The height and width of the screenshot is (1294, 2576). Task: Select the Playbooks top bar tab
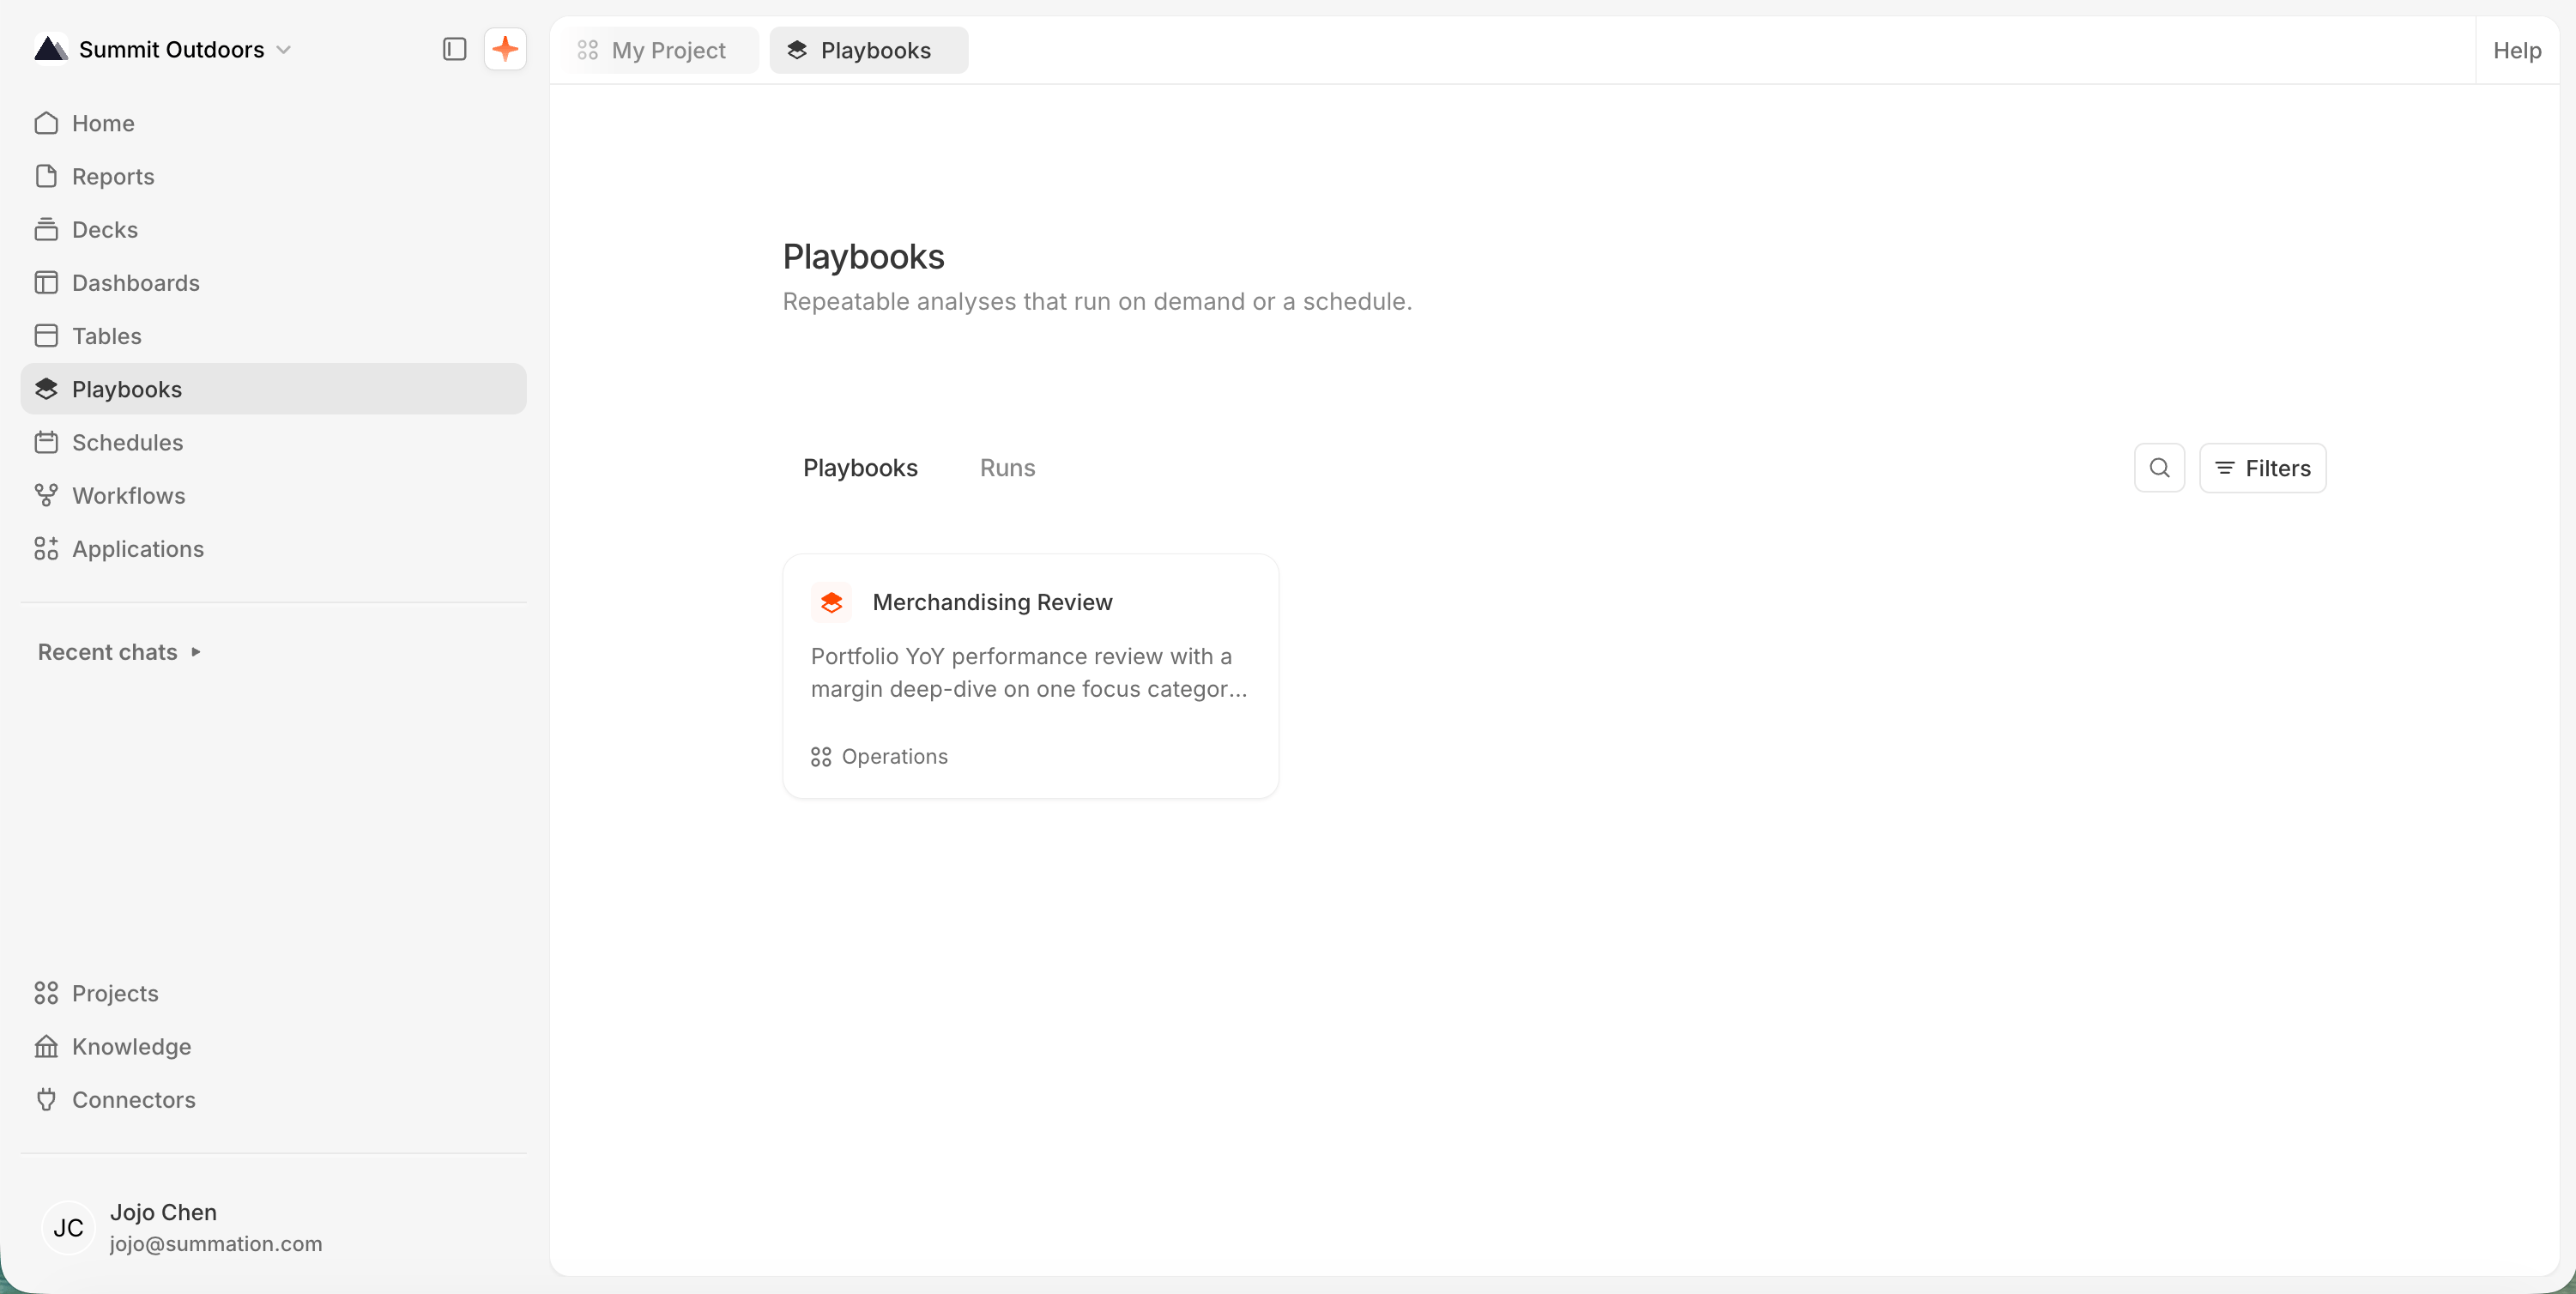point(868,50)
